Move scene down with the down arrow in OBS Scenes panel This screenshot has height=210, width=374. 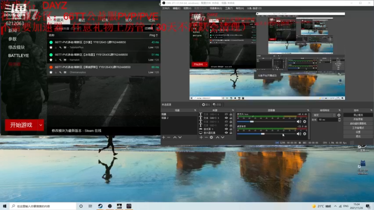[180, 137]
